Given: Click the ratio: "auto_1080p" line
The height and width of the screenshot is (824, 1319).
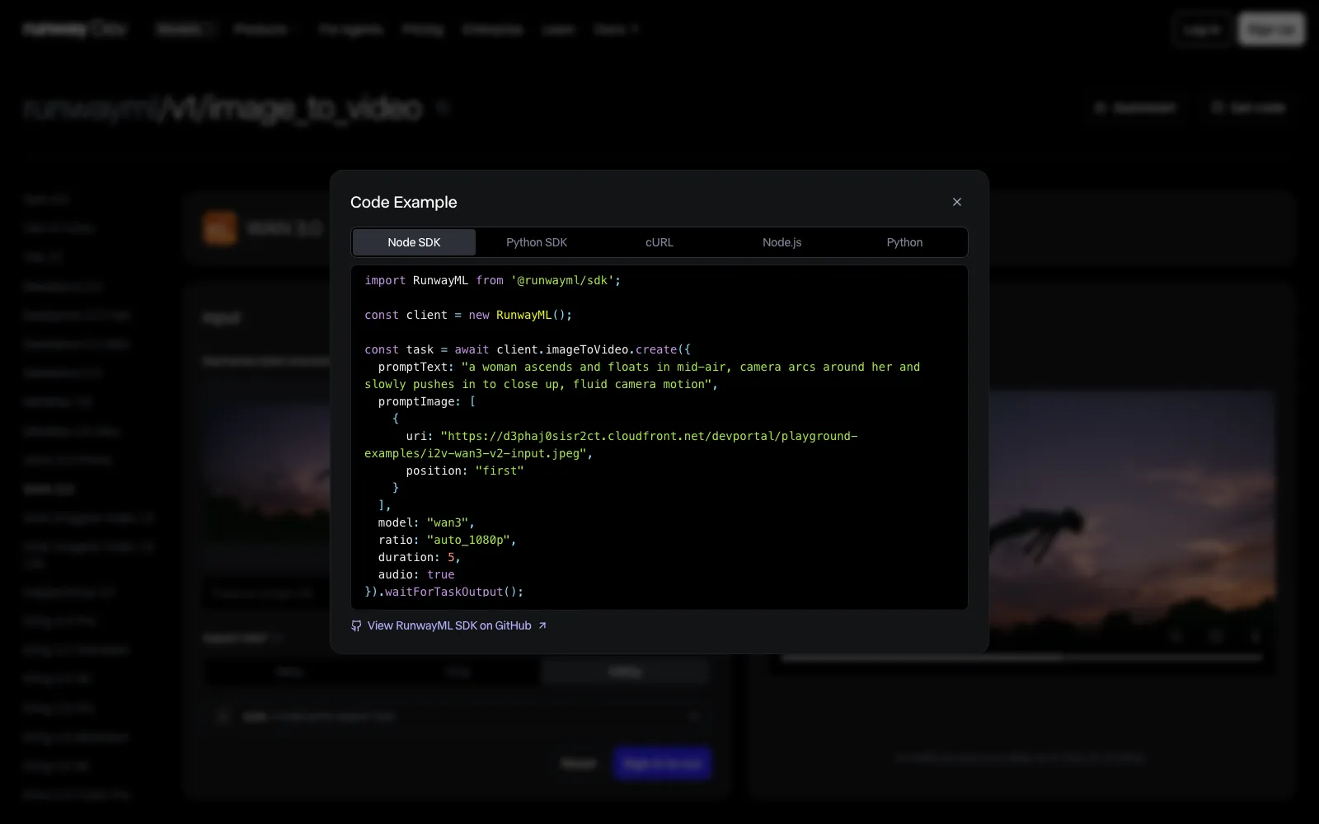Looking at the screenshot, I should point(447,540).
